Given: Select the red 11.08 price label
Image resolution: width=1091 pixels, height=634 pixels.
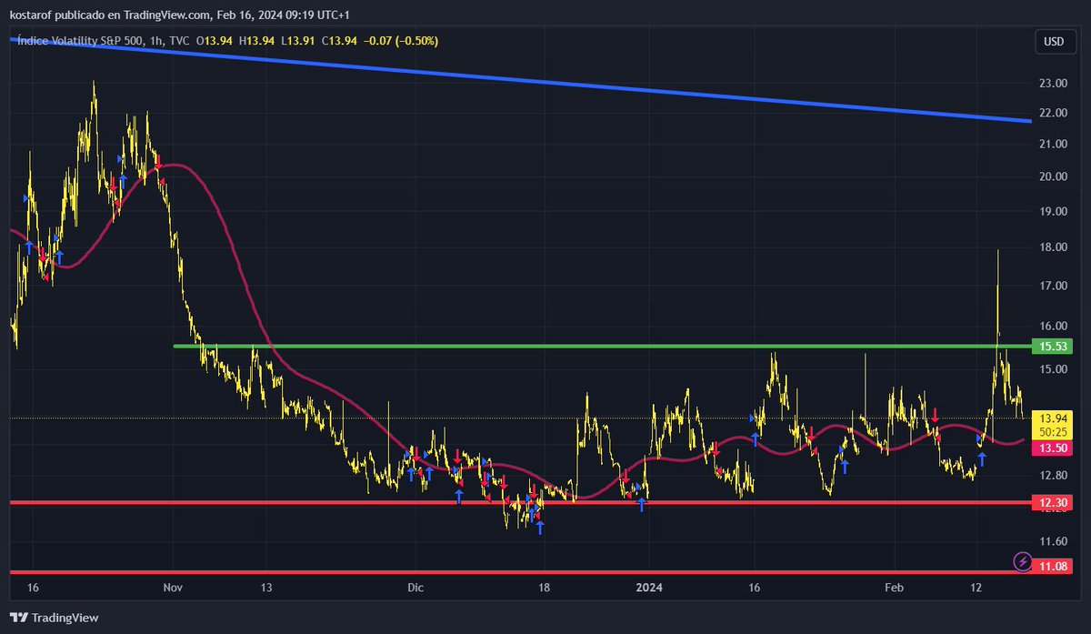Looking at the screenshot, I should (1054, 566).
